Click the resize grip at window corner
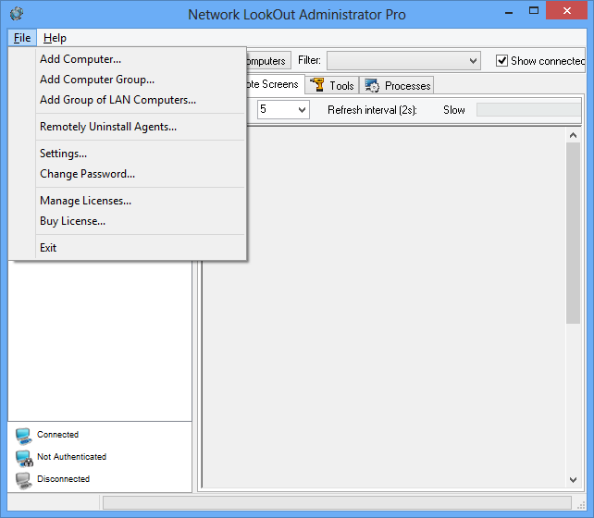 581,505
